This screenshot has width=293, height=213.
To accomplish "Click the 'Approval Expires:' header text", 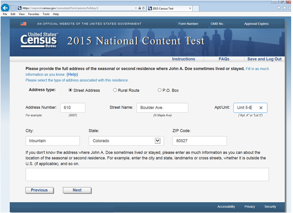I will click(257, 24).
